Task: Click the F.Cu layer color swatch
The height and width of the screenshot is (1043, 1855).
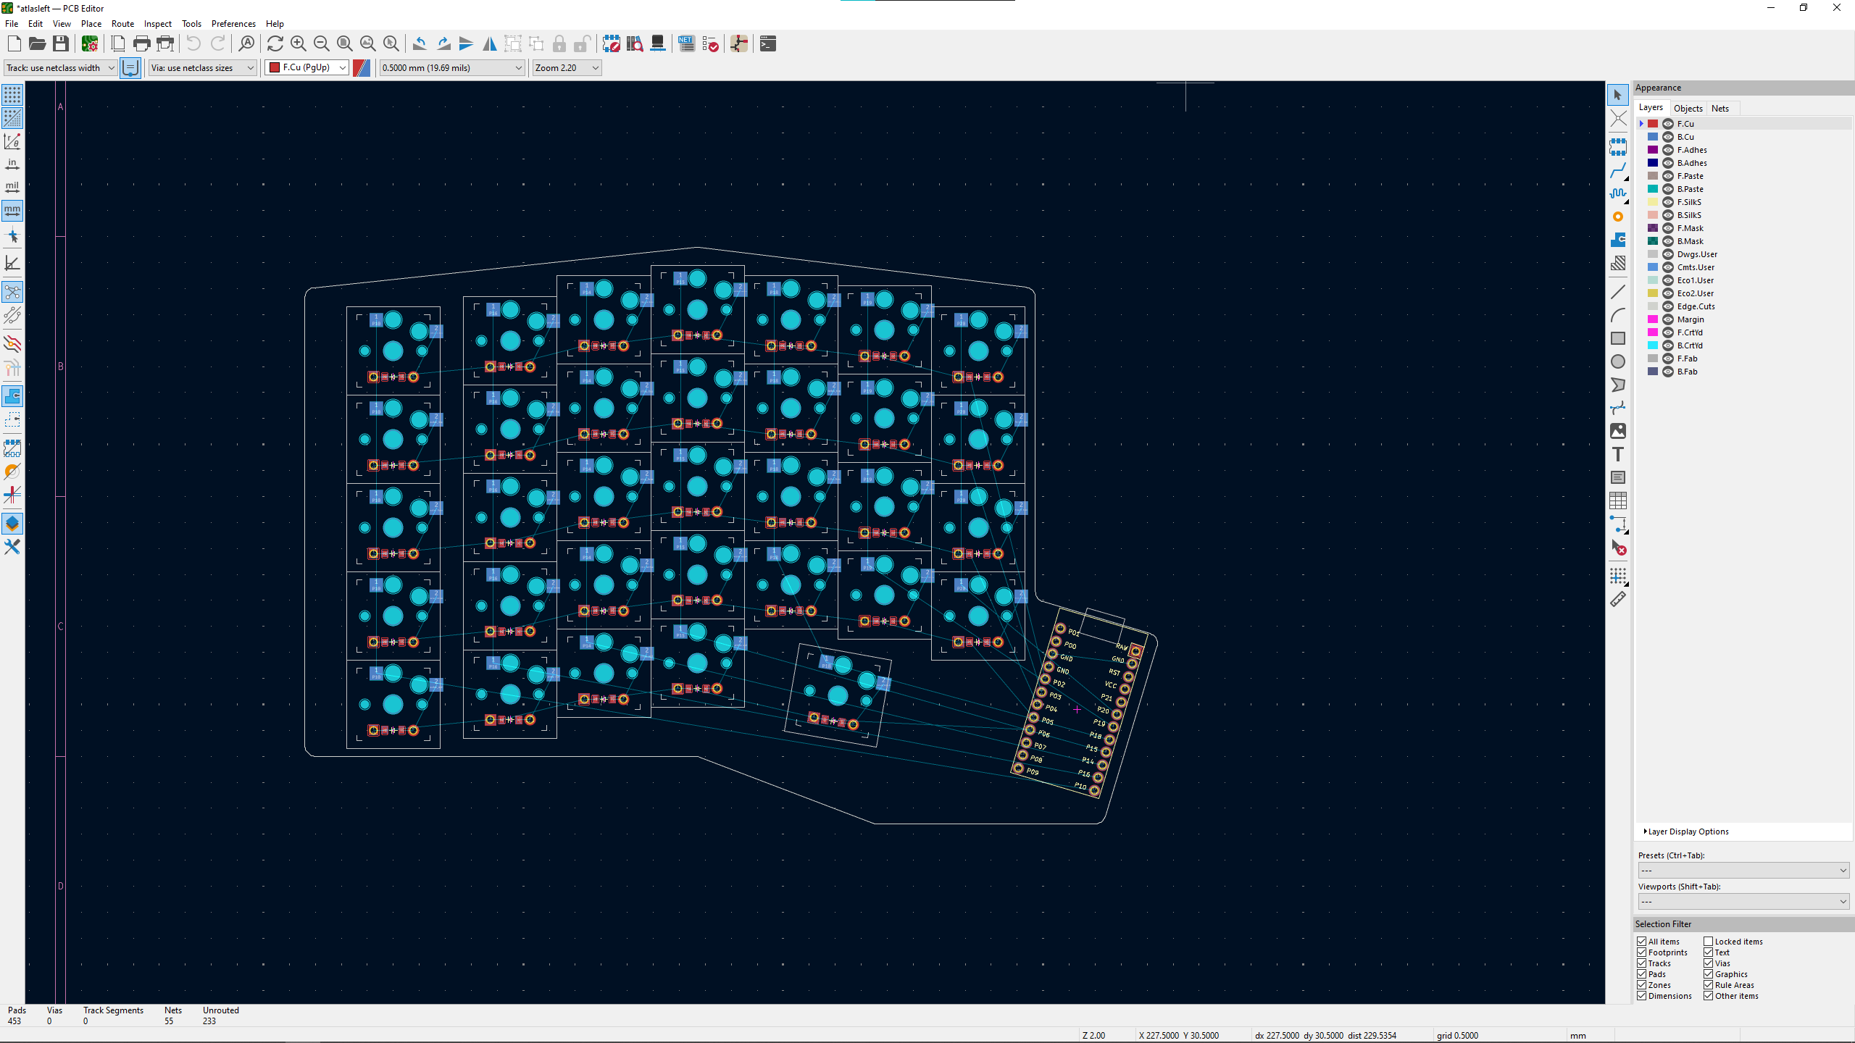Action: [1652, 123]
